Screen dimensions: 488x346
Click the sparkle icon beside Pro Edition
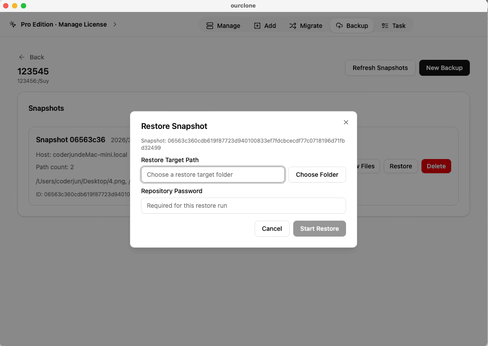tap(12, 24)
